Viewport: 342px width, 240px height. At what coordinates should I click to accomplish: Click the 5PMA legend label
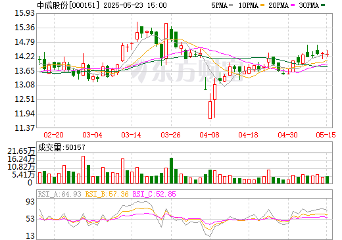(219, 5)
